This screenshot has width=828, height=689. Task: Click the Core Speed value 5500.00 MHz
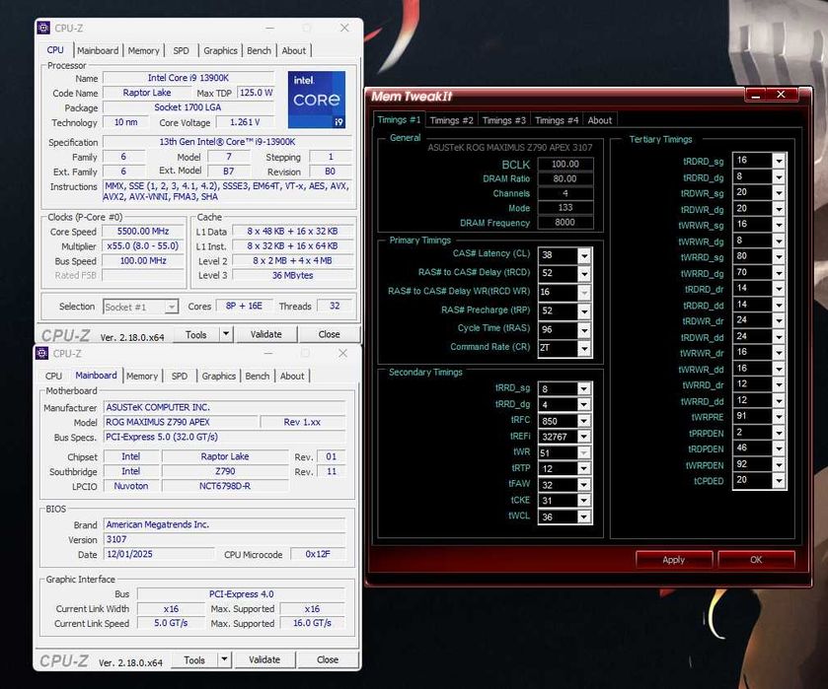click(143, 231)
